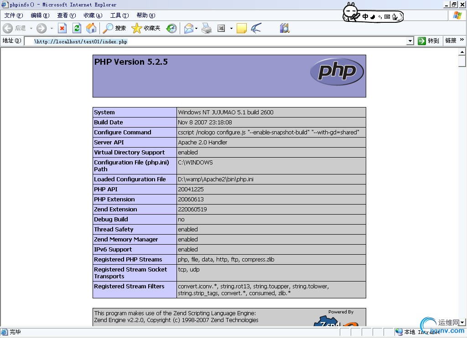Click the vertical scrollbar thumb

point(462,61)
